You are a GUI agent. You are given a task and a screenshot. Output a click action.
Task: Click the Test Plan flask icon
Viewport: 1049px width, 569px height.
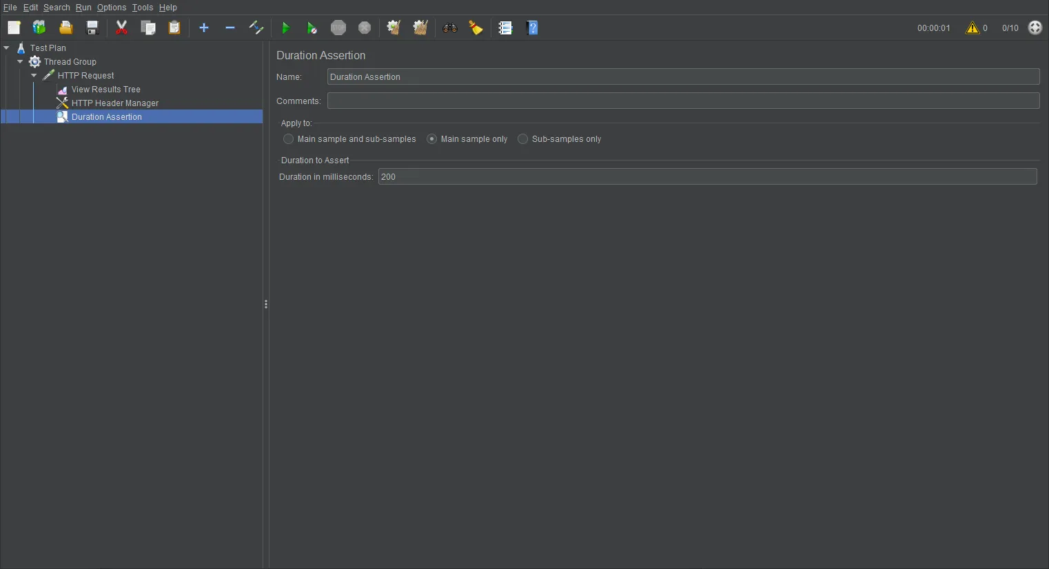[x=21, y=48]
